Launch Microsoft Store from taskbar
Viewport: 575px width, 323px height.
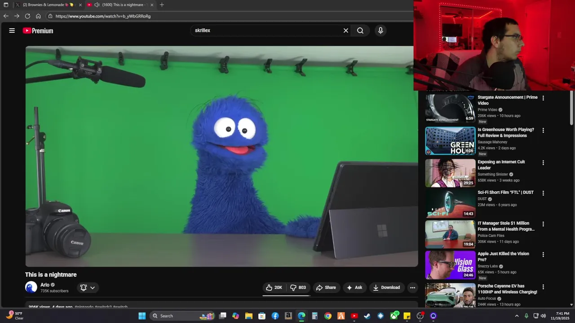click(x=262, y=316)
